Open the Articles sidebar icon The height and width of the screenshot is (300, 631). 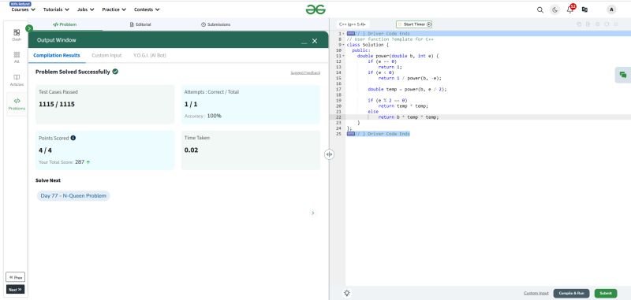17,80
